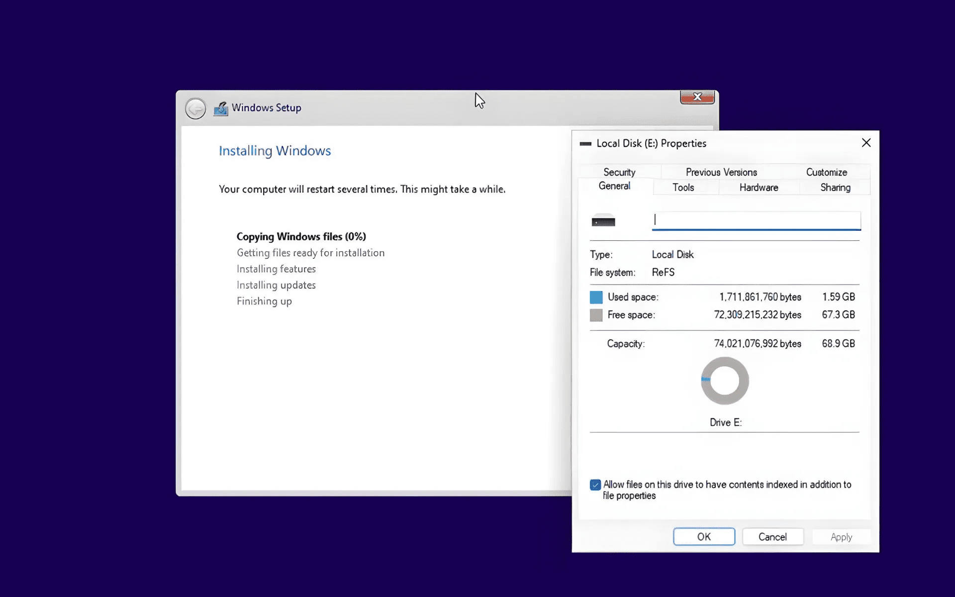Image resolution: width=955 pixels, height=597 pixels.
Task: Open the Customize tab
Action: (x=826, y=172)
